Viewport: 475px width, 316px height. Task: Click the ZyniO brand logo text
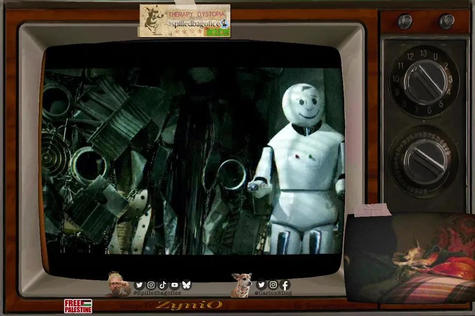click(x=189, y=305)
